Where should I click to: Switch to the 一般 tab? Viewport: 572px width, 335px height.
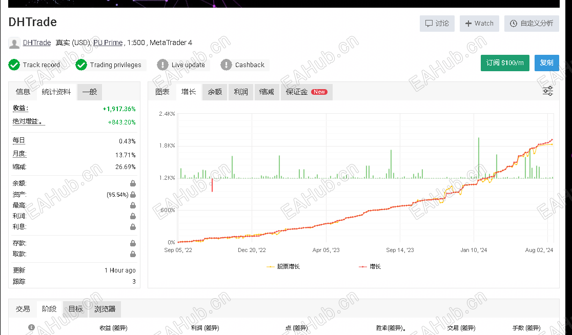point(89,92)
